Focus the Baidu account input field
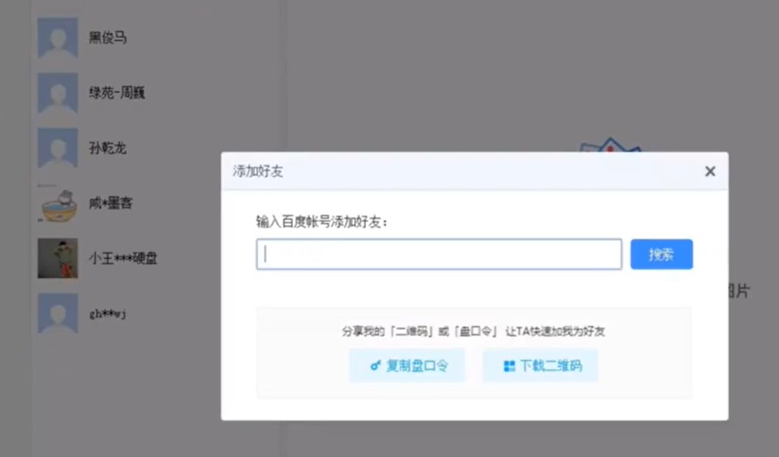779x457 pixels. pos(439,255)
